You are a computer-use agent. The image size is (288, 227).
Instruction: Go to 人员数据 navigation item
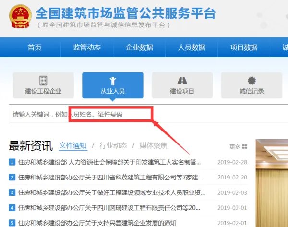[192, 48]
